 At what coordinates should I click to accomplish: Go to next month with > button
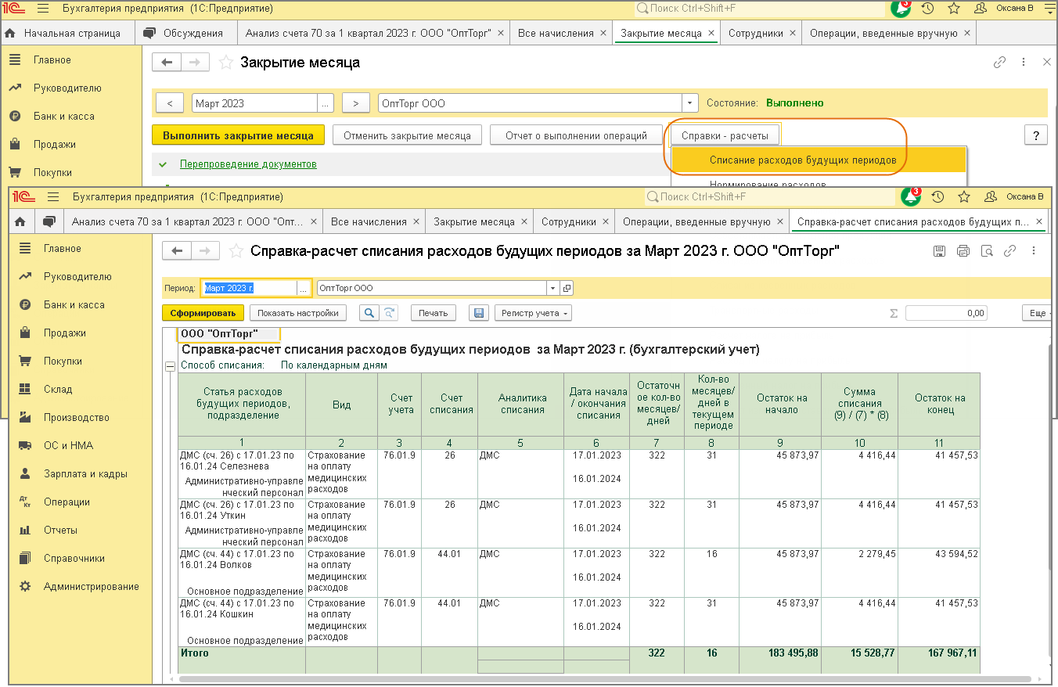click(355, 103)
